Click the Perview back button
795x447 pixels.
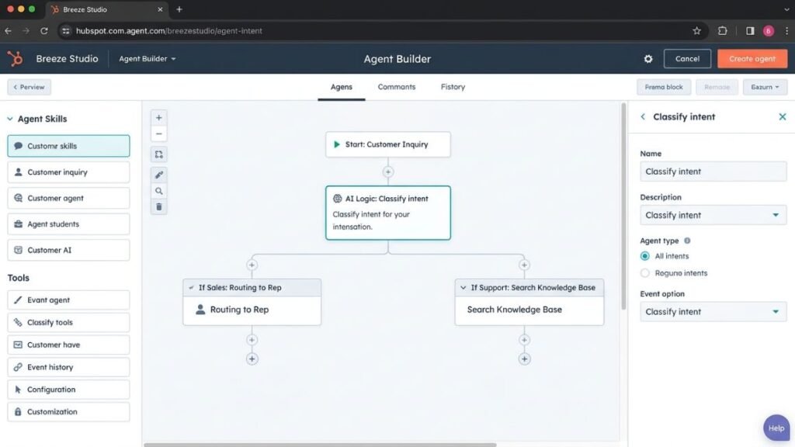coord(29,87)
